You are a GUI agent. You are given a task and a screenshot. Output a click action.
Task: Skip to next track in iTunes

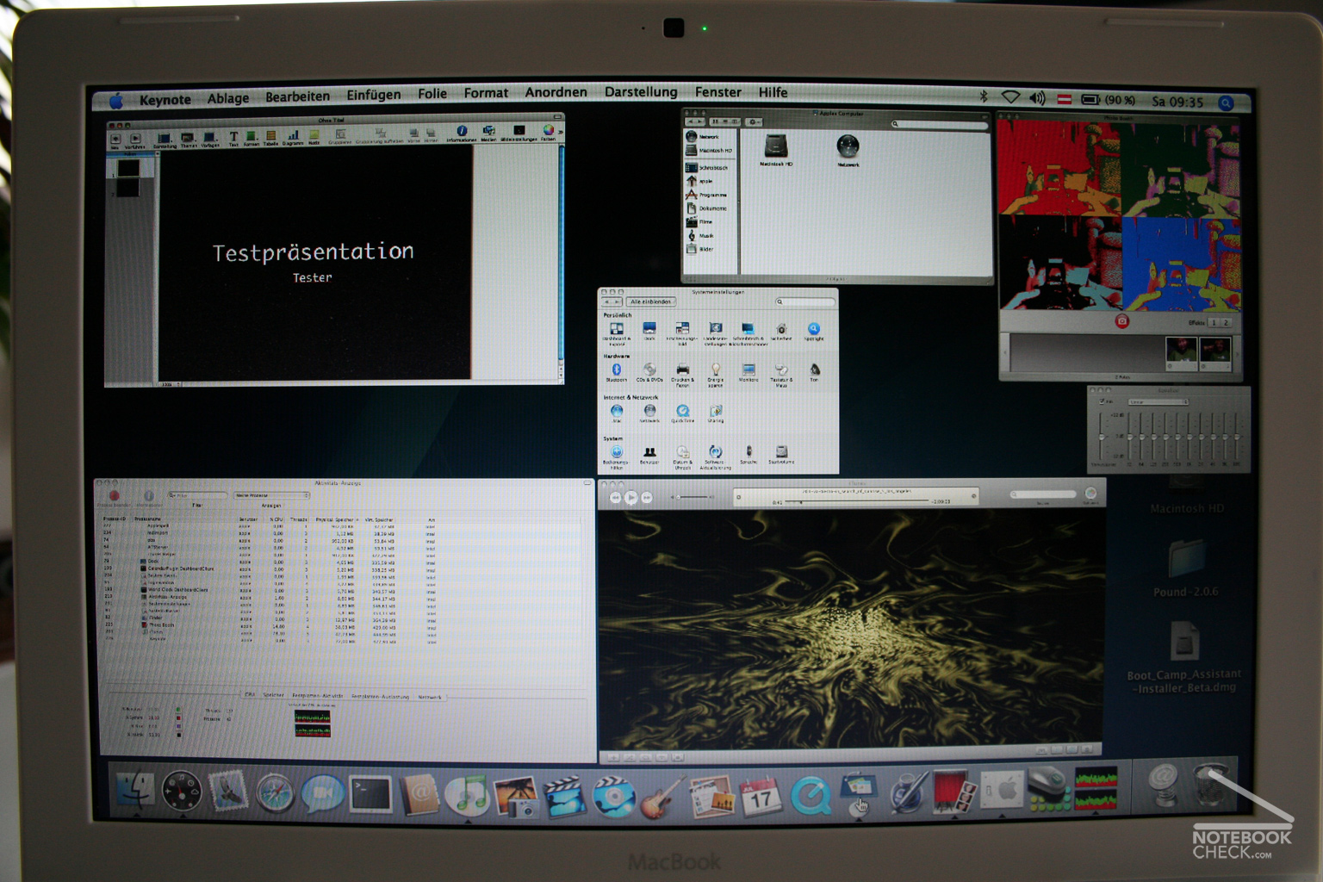647,497
